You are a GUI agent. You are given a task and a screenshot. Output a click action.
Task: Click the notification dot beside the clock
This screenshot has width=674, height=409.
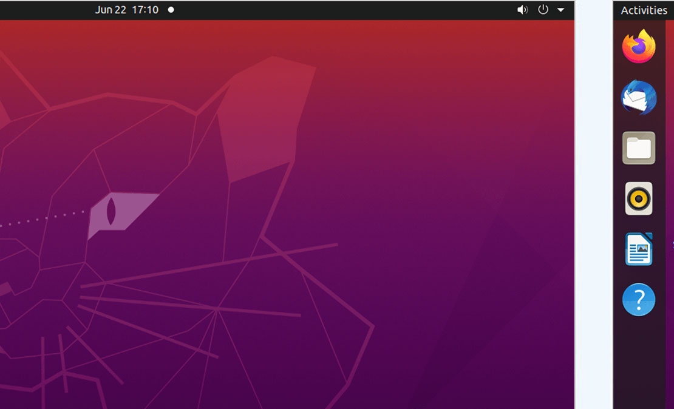tap(171, 10)
